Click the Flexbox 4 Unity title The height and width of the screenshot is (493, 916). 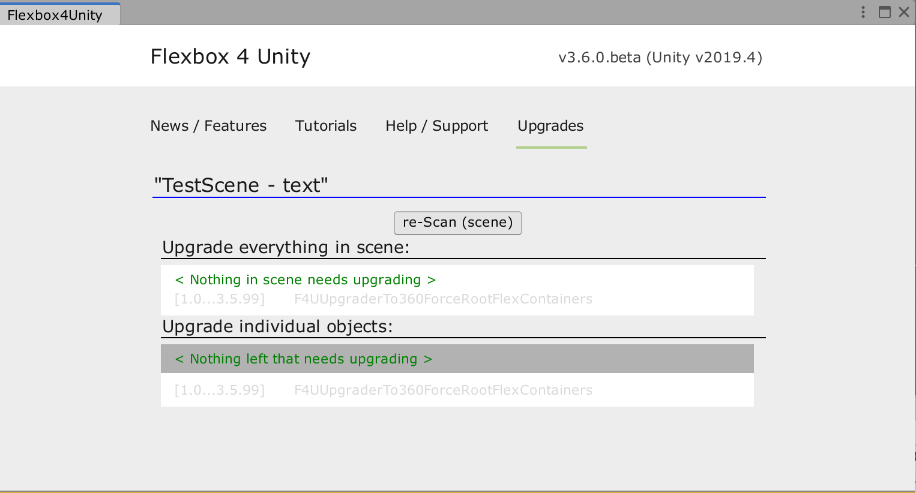point(231,56)
